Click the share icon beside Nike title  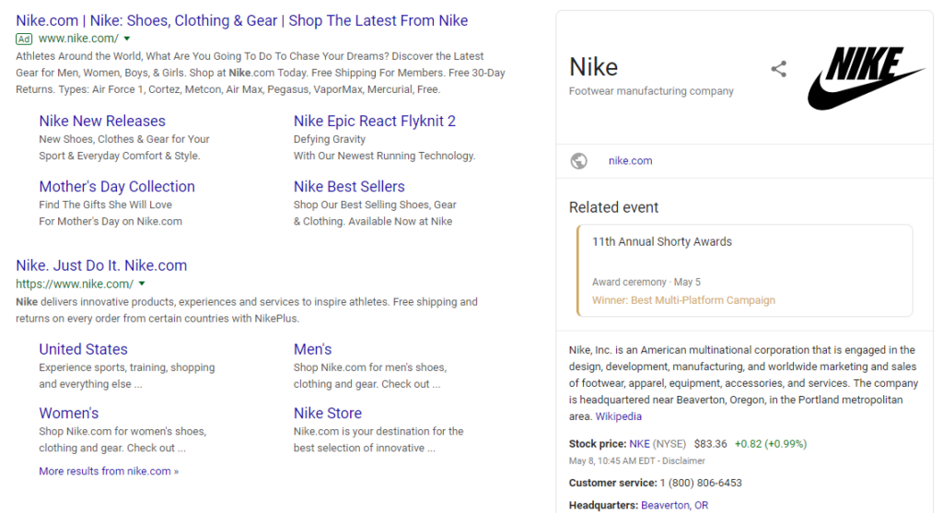point(779,68)
